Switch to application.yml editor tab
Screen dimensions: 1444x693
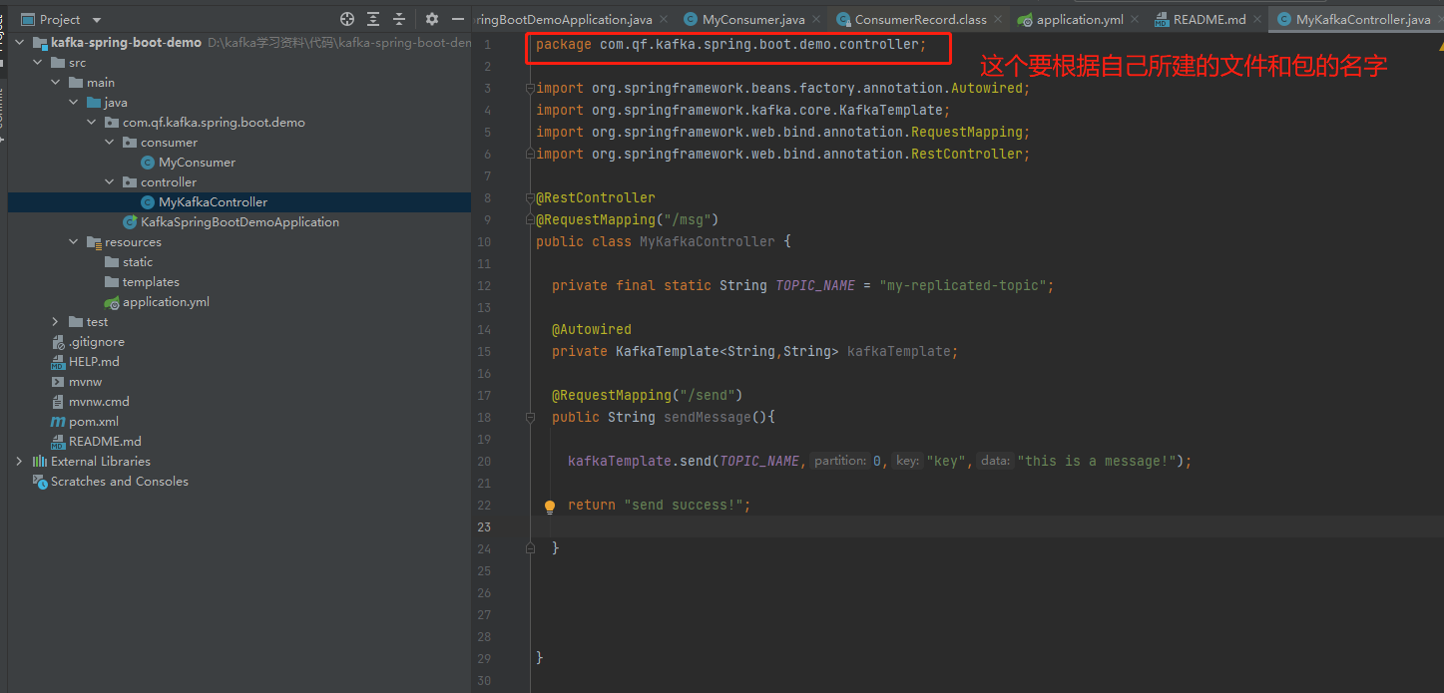(1080, 19)
